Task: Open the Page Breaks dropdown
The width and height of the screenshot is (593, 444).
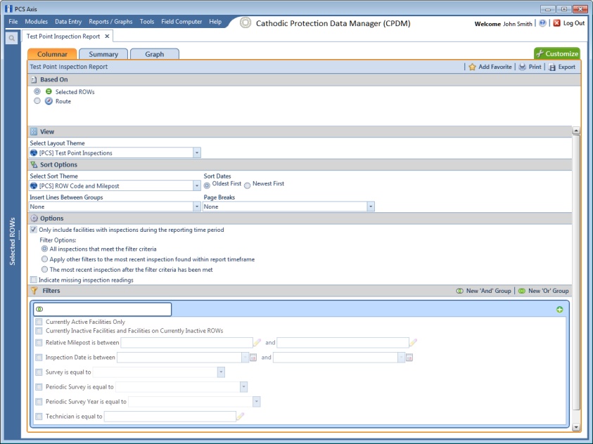Action: point(371,207)
